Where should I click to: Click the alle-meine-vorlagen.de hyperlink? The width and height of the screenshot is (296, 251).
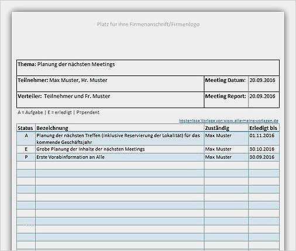(229, 121)
